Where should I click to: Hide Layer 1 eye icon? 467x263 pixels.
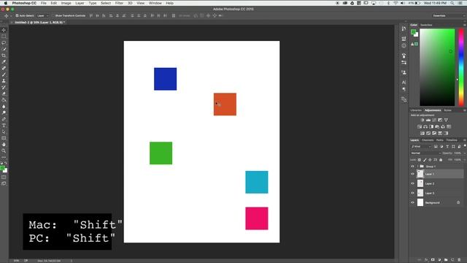pos(412,174)
